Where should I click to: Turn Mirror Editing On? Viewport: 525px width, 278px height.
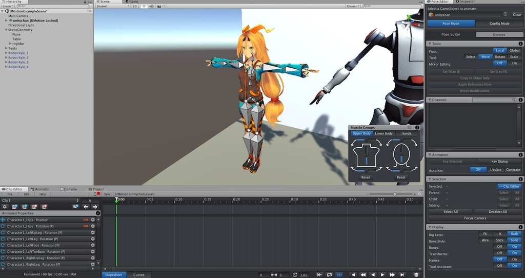pyautogui.click(x=514, y=63)
